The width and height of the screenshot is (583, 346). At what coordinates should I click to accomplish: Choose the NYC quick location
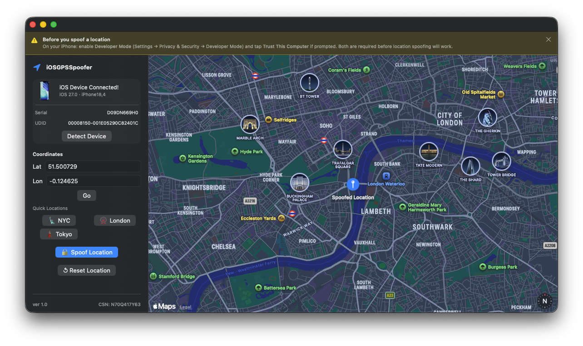(x=59, y=220)
